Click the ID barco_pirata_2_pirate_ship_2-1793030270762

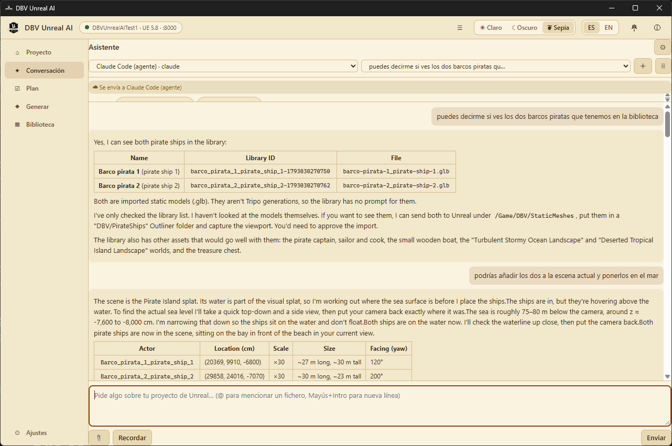261,185
